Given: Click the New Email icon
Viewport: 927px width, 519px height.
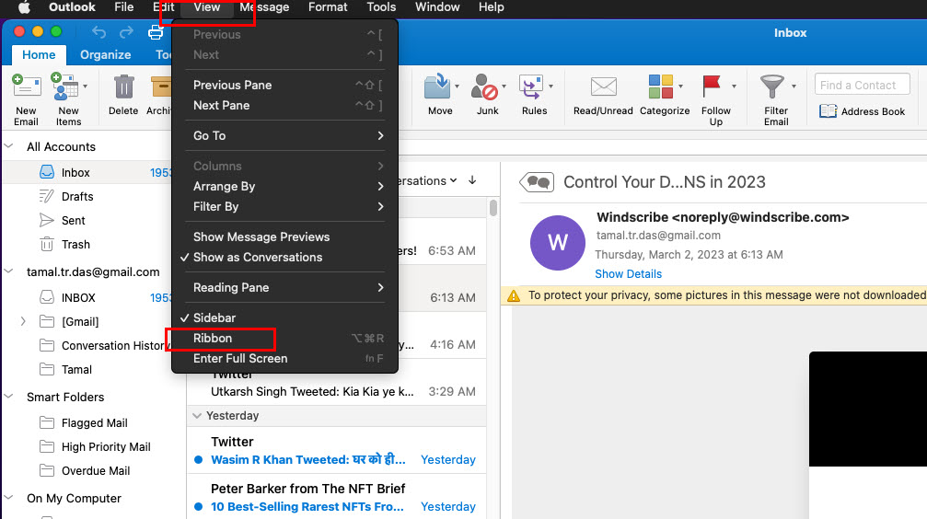Looking at the screenshot, I should click(x=26, y=89).
